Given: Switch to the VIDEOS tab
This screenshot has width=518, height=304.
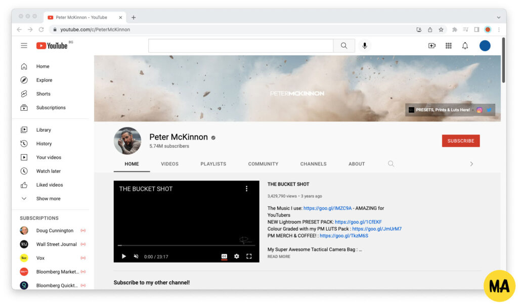Looking at the screenshot, I should click(169, 164).
